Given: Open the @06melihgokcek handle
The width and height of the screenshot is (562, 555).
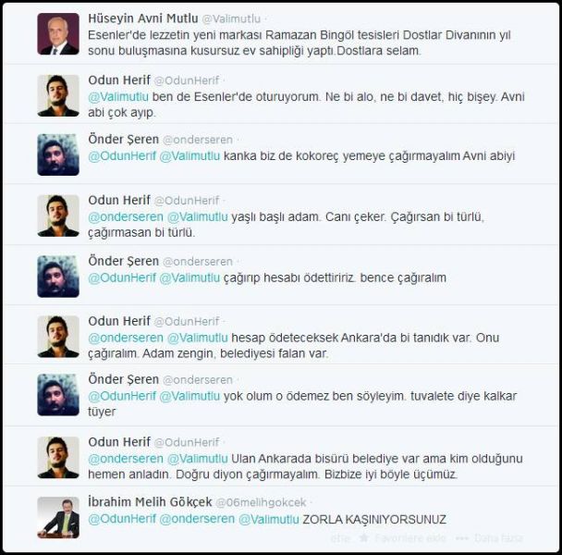Looking at the screenshot, I should (x=261, y=502).
